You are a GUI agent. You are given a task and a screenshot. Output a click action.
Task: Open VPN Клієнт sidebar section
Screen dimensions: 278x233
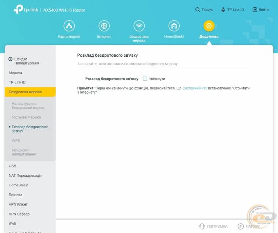click(x=18, y=204)
